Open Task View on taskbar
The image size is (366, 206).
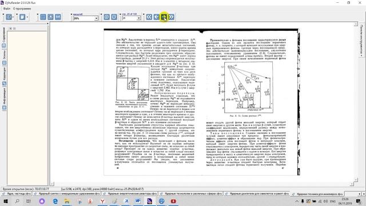(29, 201)
